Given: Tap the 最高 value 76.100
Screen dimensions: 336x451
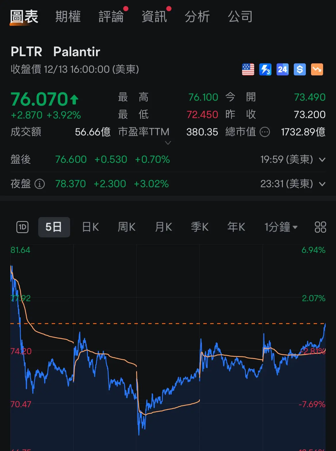Looking at the screenshot, I should pos(203,97).
